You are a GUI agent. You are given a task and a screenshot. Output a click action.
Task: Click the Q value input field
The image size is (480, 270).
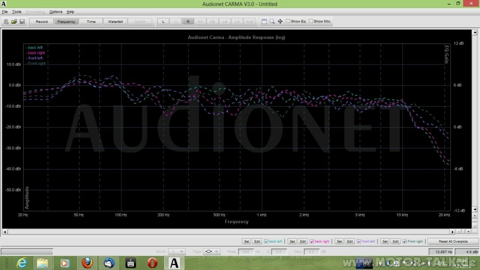point(279,252)
